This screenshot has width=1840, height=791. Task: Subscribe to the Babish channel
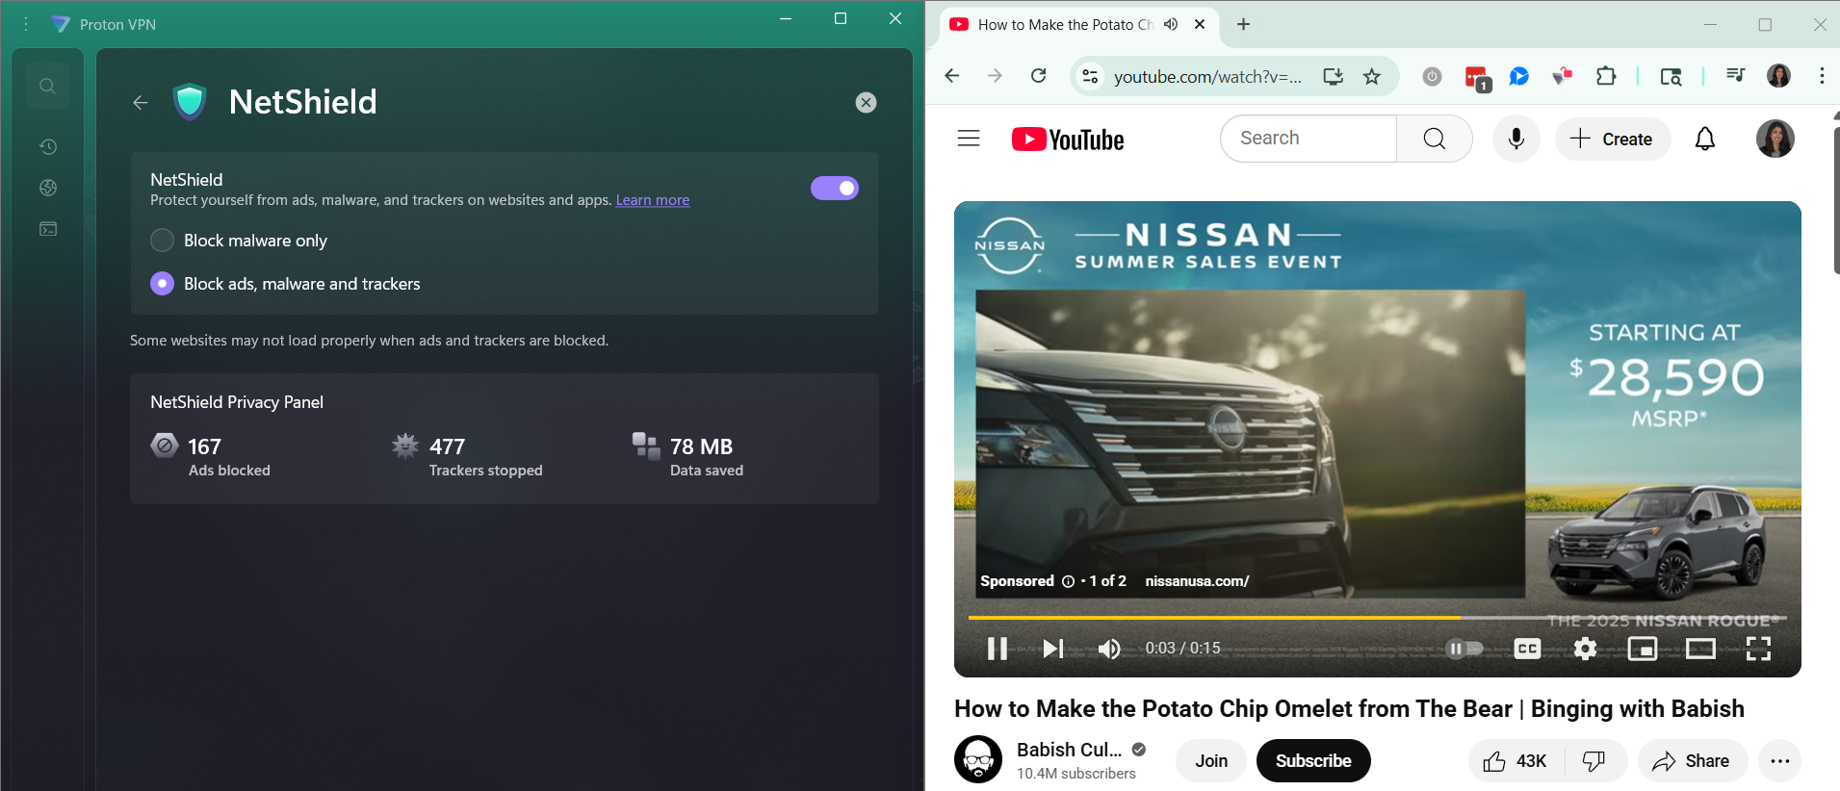coord(1313,761)
